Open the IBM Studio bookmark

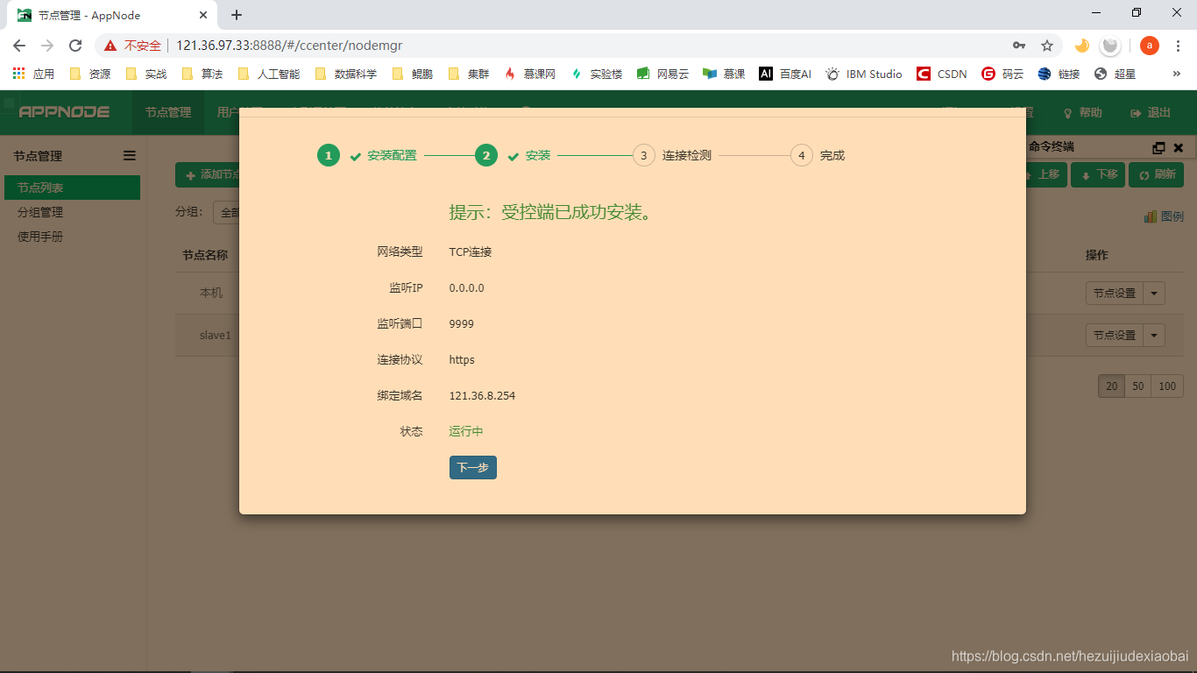click(x=864, y=74)
